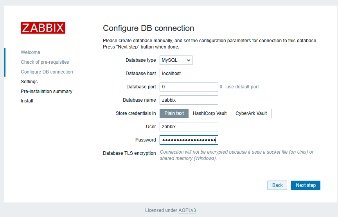This screenshot has height=217, width=338.
Task: Open the Database type dropdown
Action: 176,60
